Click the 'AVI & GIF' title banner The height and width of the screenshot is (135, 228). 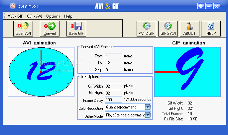point(107,6)
